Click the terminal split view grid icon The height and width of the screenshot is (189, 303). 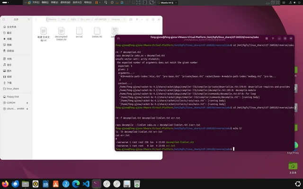tap(267, 38)
